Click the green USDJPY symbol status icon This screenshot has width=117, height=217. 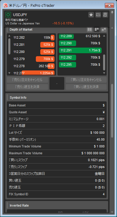[8, 15]
